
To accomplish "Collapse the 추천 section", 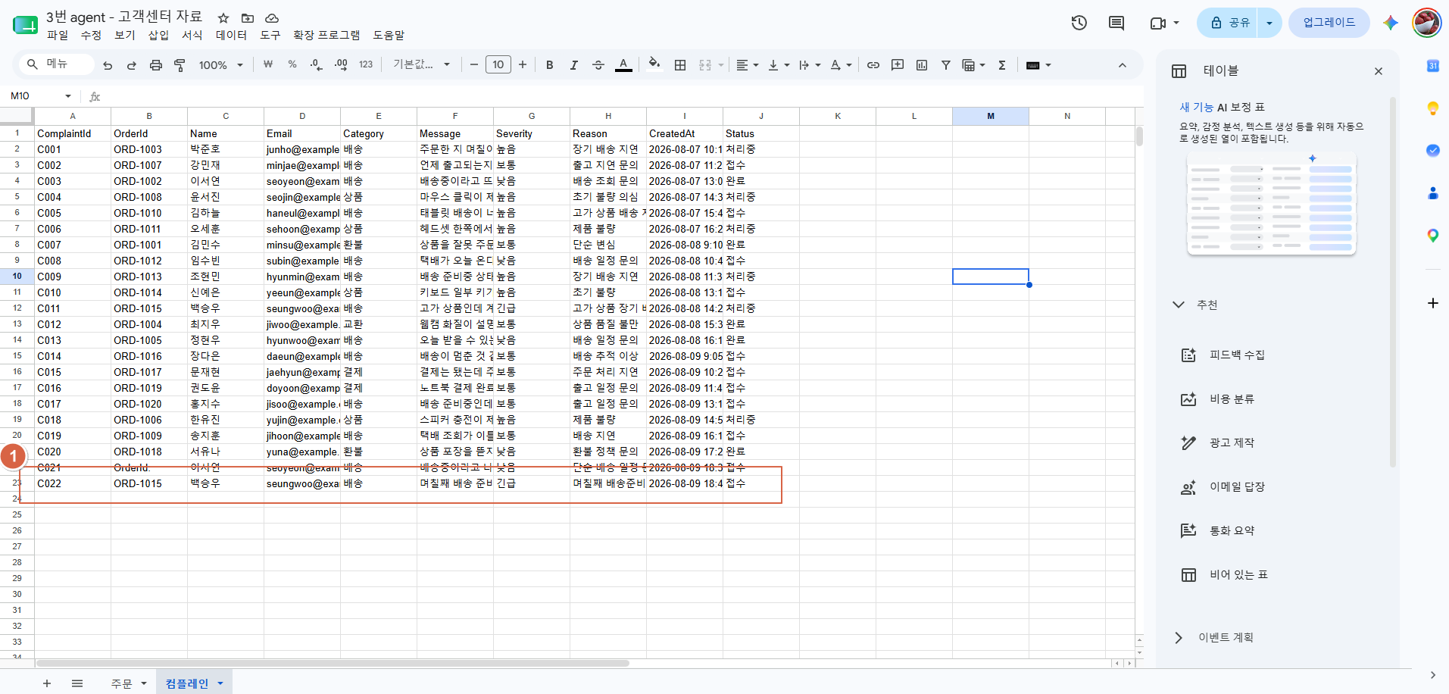I will pyautogui.click(x=1179, y=305).
